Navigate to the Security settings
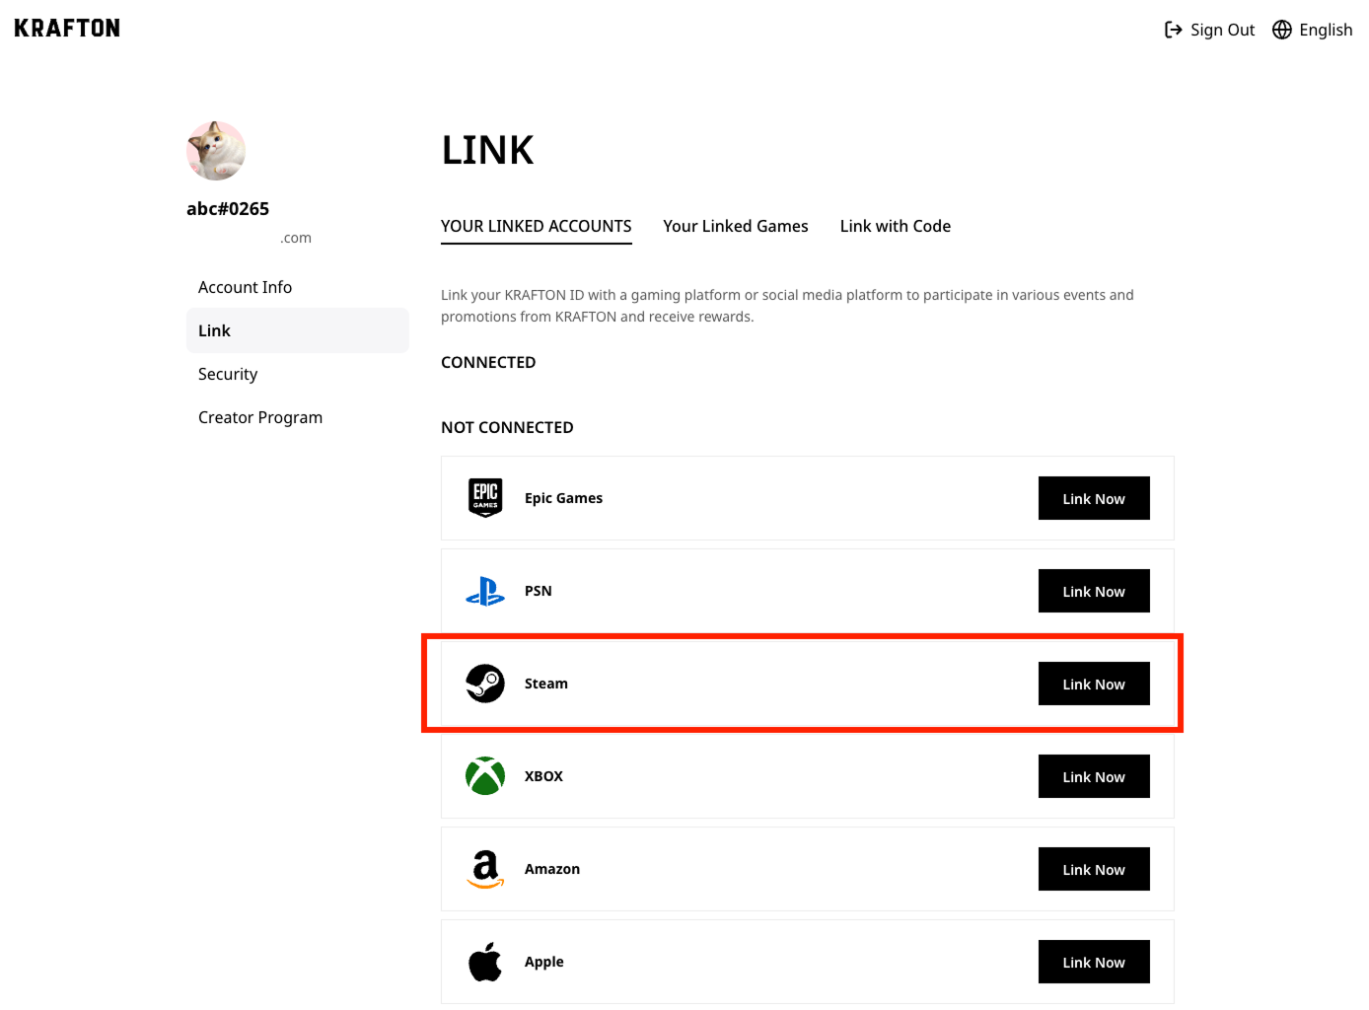The width and height of the screenshot is (1369, 1010). [x=227, y=374]
